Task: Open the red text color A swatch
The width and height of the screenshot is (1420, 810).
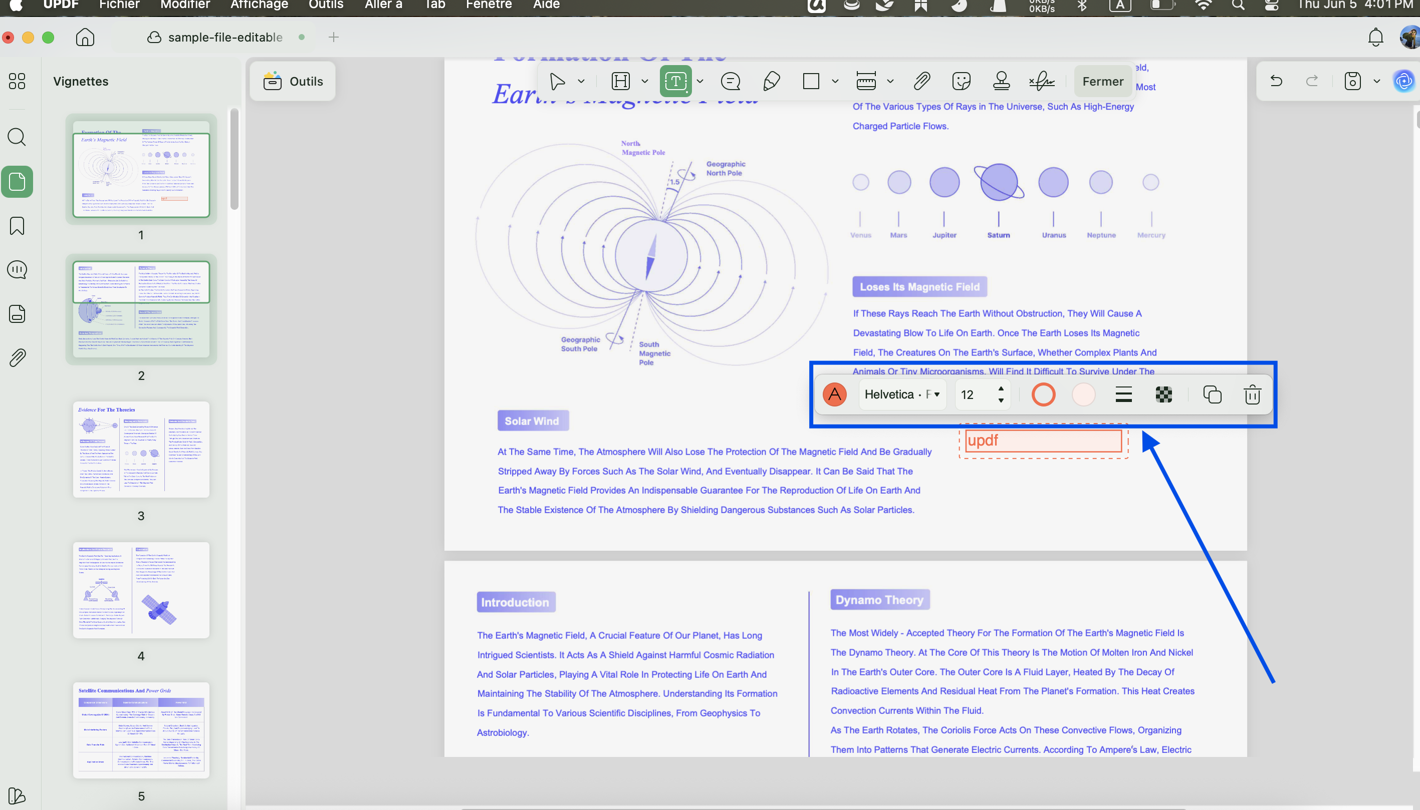Action: [834, 394]
